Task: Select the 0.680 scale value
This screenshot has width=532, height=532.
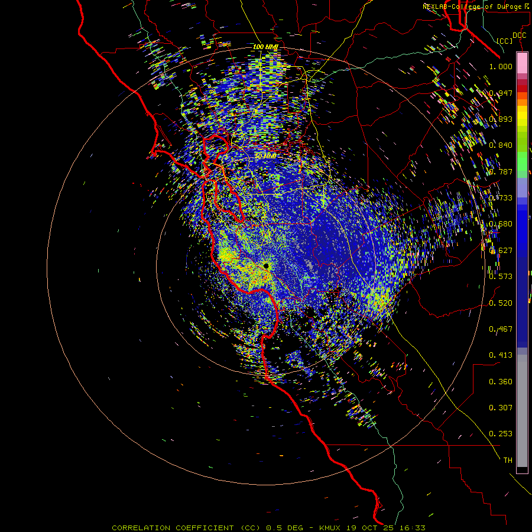Action: pos(501,223)
